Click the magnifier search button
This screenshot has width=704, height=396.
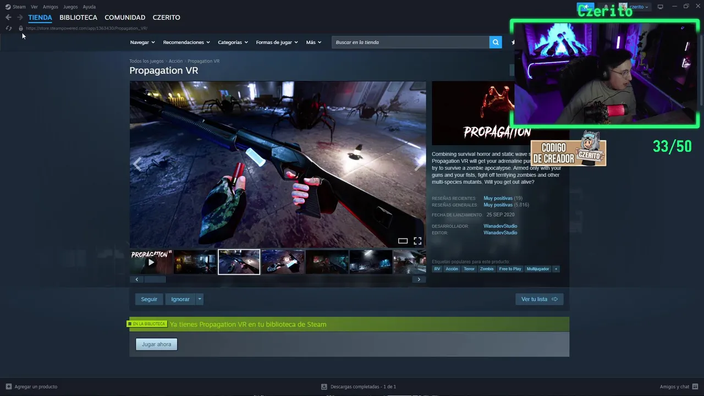[x=496, y=42]
